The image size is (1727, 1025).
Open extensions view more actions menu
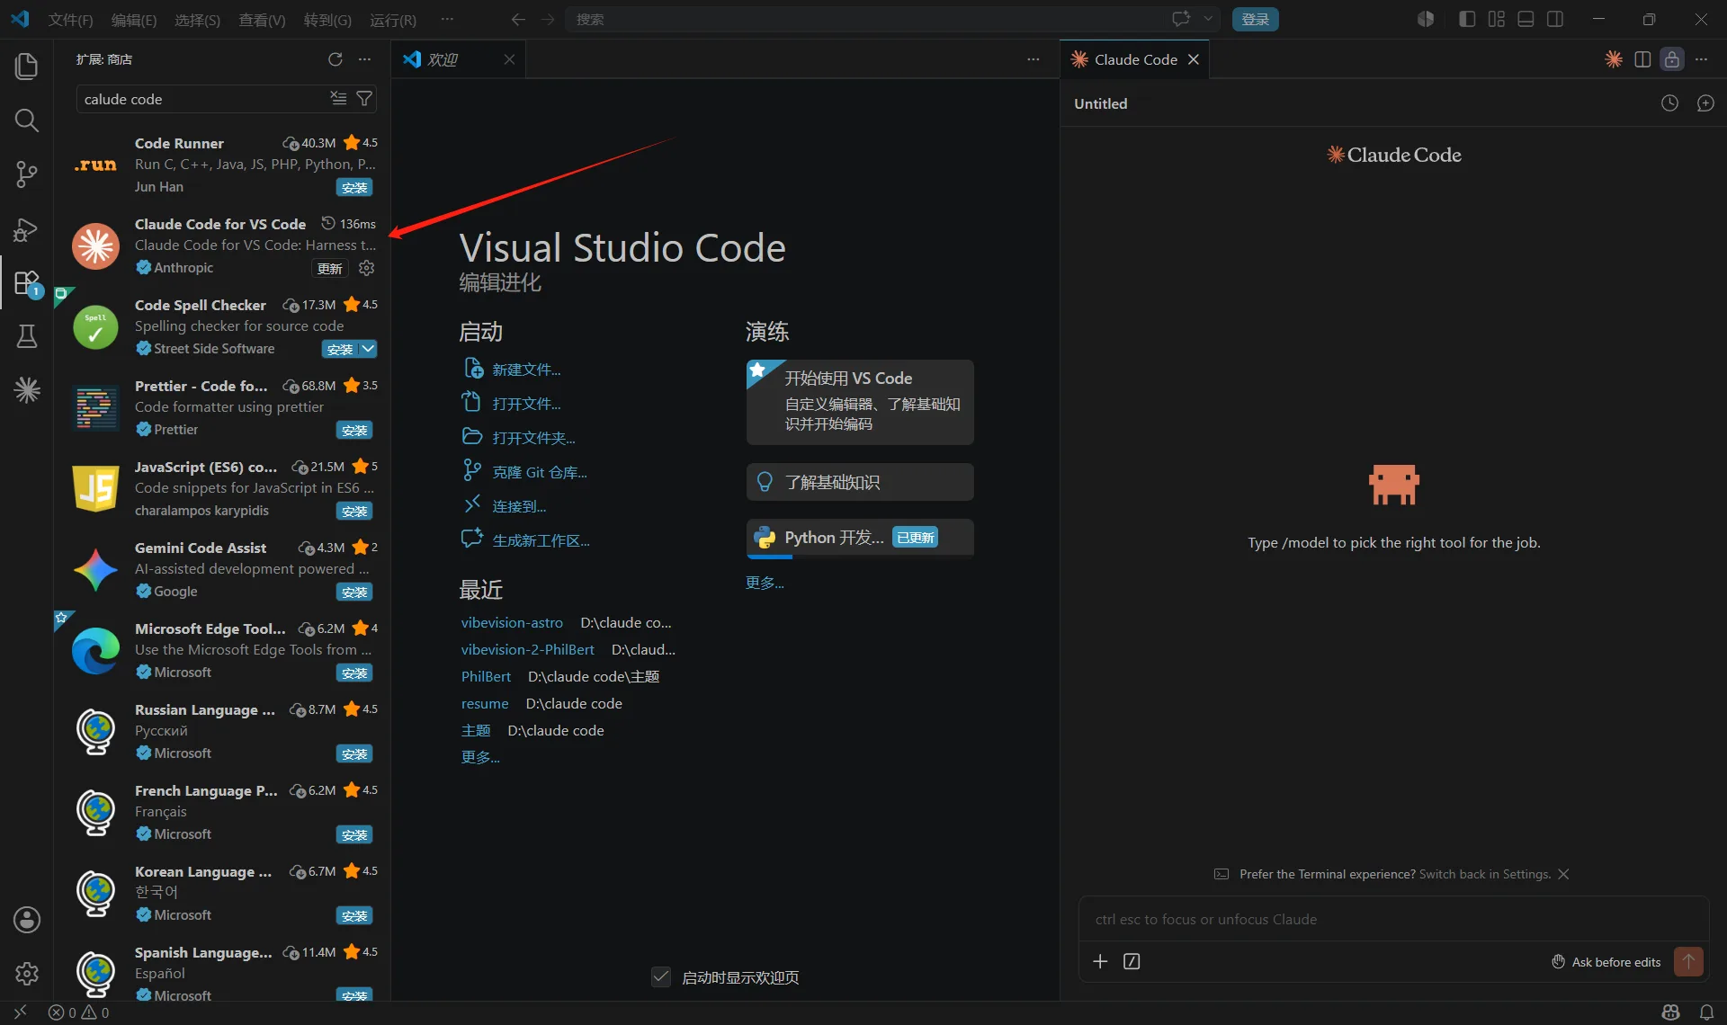click(364, 59)
